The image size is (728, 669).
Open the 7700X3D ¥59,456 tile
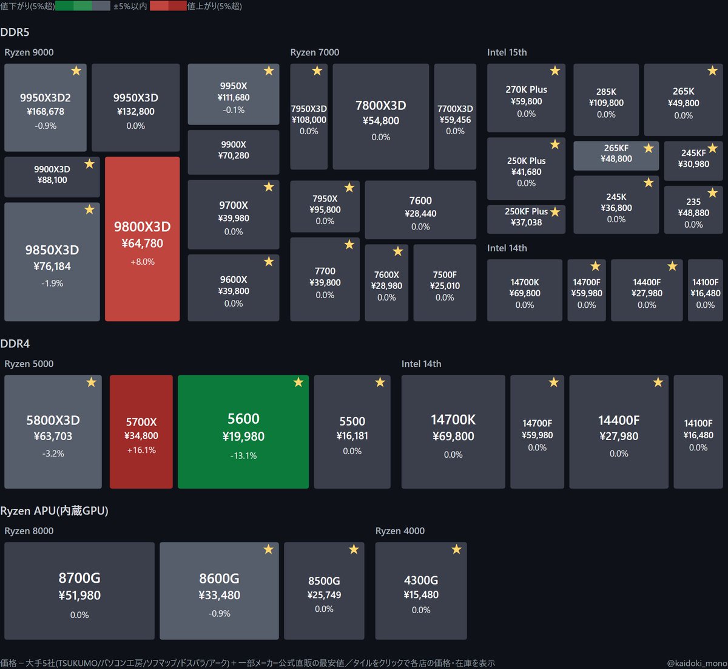(455, 117)
